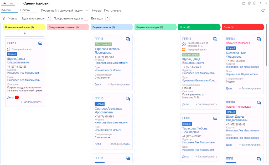Viewport: 269px width, 165px height.
Task: Select the Канбан tab
Action: (x=6, y=10)
